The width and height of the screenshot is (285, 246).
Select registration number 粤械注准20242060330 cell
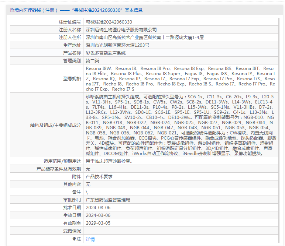[109, 22]
